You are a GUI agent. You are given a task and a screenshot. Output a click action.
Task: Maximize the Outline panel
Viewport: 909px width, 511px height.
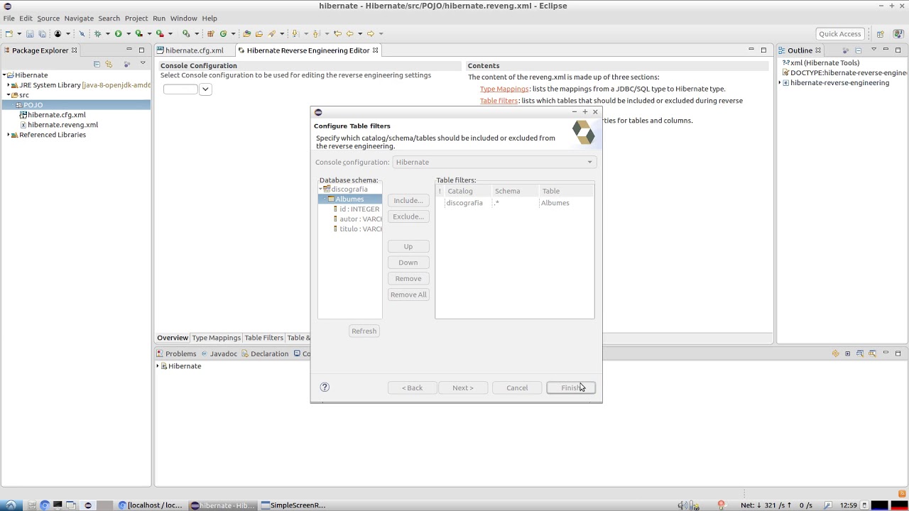coord(898,50)
